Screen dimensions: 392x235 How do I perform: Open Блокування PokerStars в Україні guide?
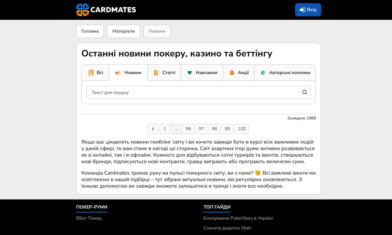pos(238,218)
